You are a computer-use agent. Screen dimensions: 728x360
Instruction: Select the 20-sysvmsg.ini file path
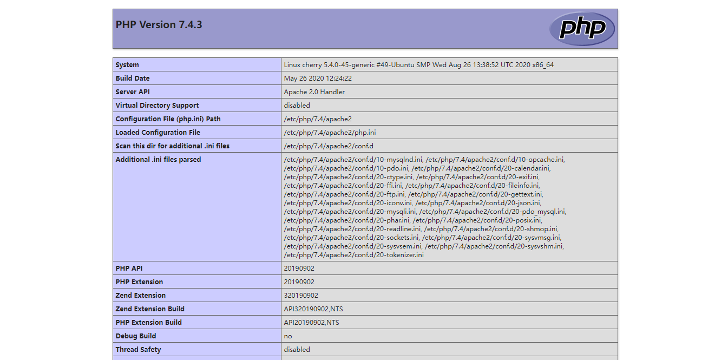[x=491, y=238]
